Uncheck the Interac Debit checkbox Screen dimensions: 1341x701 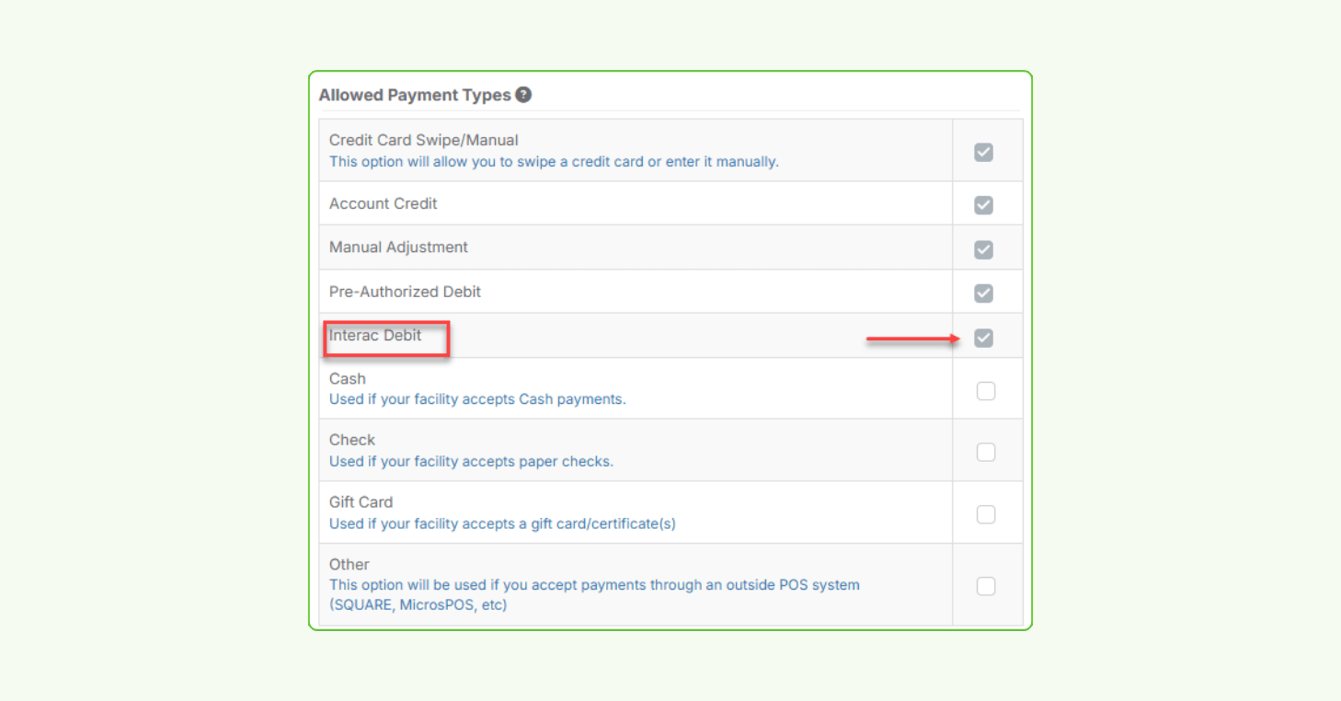(x=983, y=338)
